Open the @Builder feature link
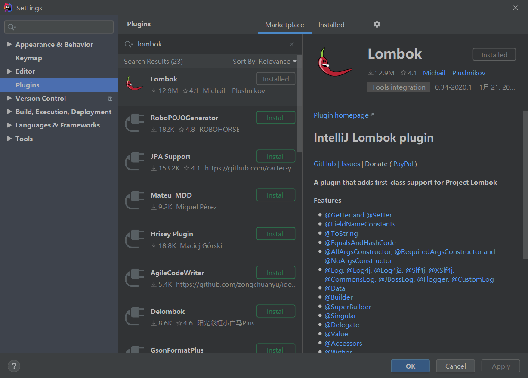 click(x=339, y=297)
